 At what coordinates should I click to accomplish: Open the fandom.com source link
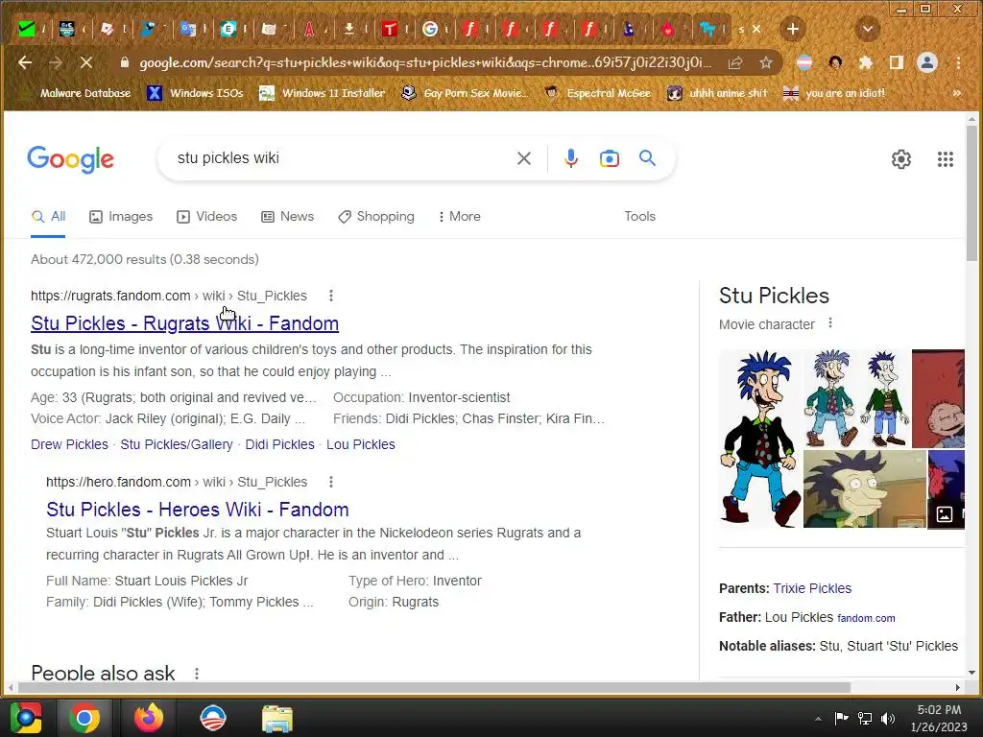coord(866,618)
